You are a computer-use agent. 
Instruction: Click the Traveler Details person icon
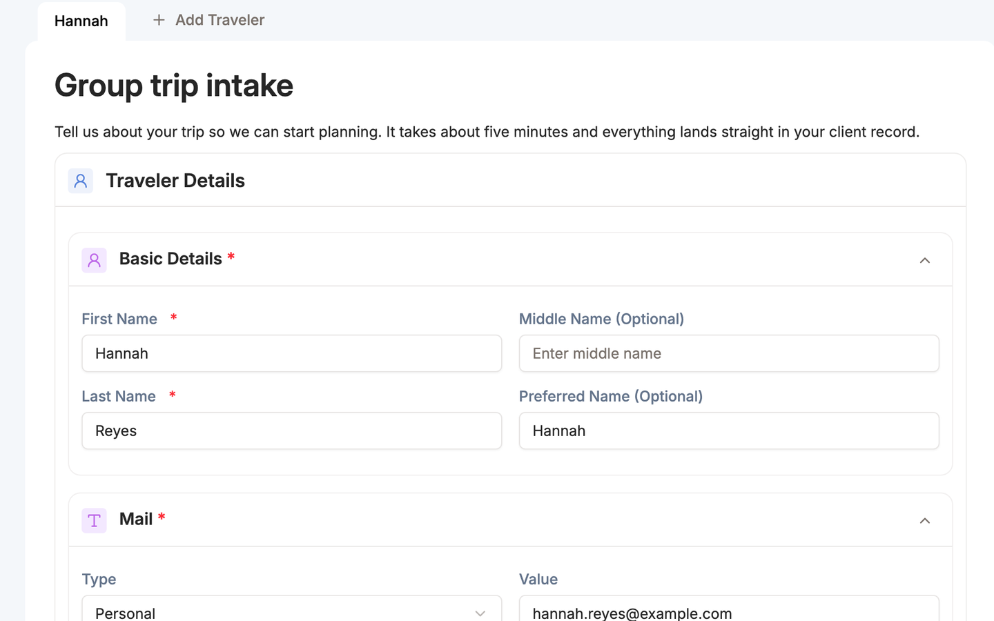(x=81, y=181)
